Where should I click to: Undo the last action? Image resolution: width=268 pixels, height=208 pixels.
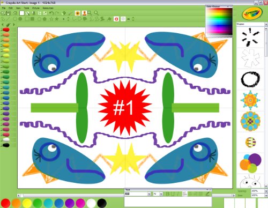51,13
